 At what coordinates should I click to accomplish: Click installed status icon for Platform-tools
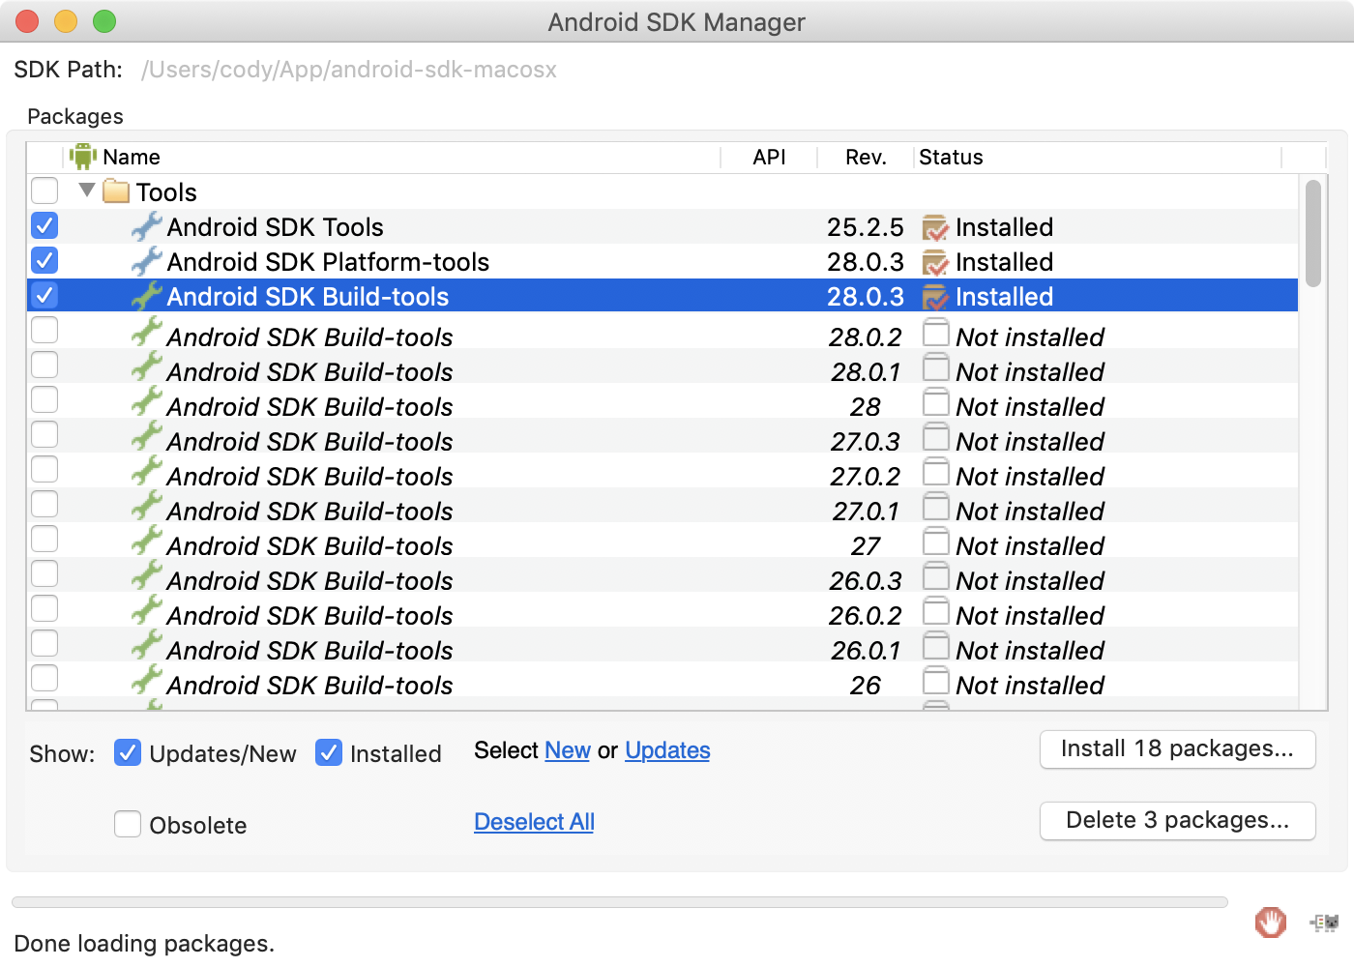pyautogui.click(x=935, y=263)
